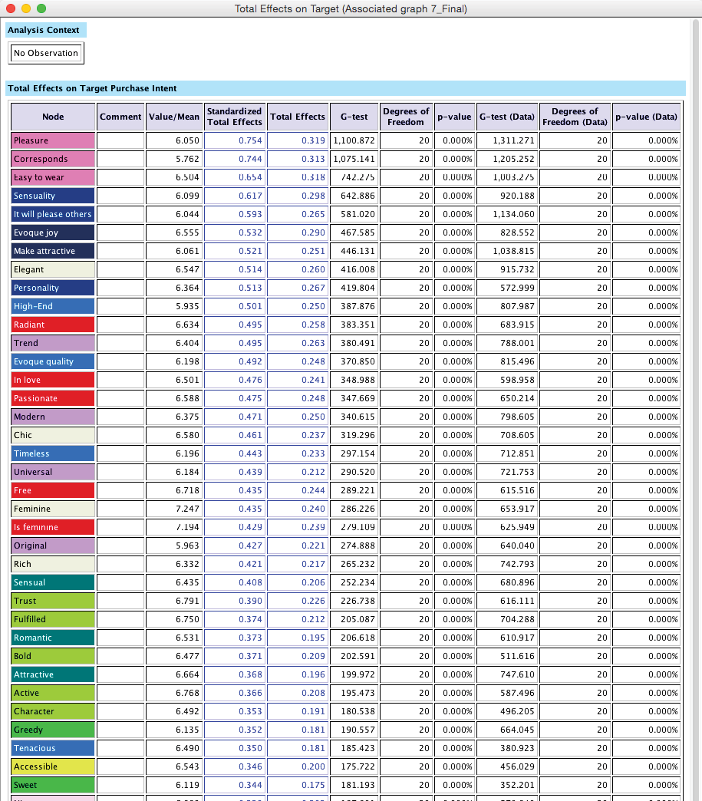Select the In love node cell
This screenshot has height=801, width=702.
53,380
